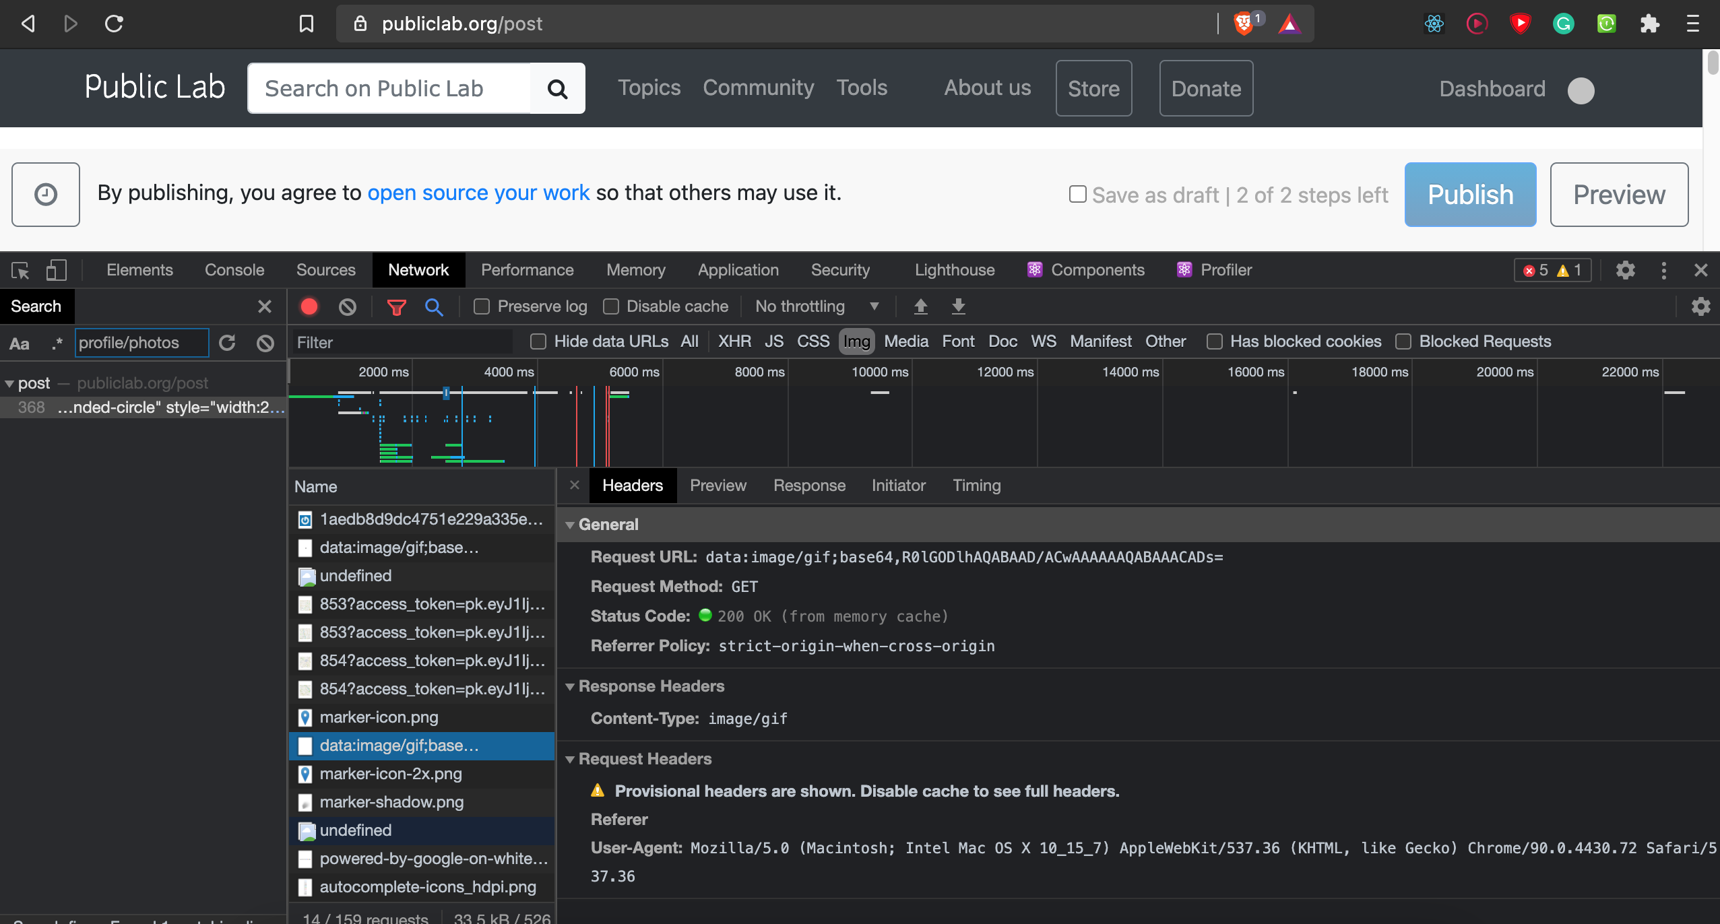This screenshot has width=1720, height=924.
Task: Toggle the device toolbar icon
Action: point(56,271)
